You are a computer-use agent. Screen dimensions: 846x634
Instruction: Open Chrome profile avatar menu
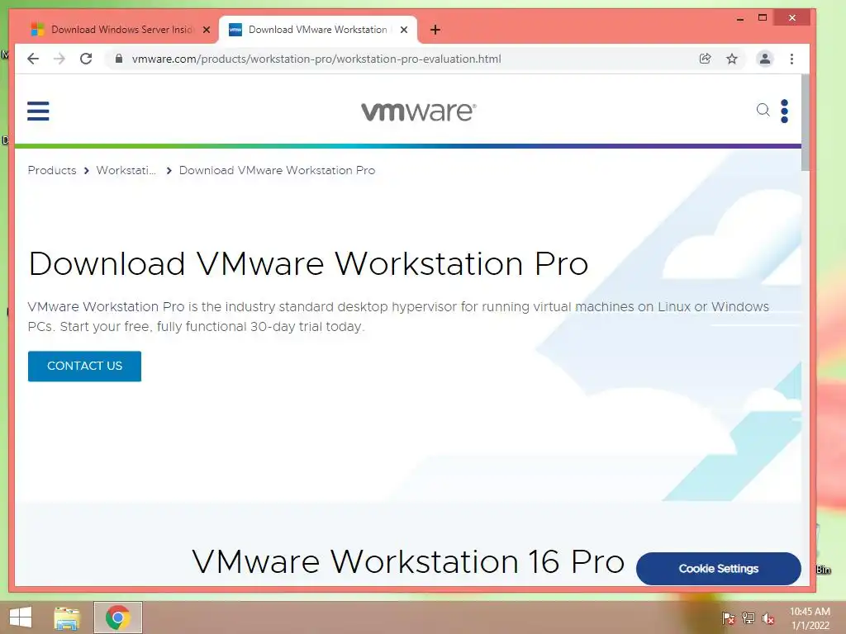point(764,59)
